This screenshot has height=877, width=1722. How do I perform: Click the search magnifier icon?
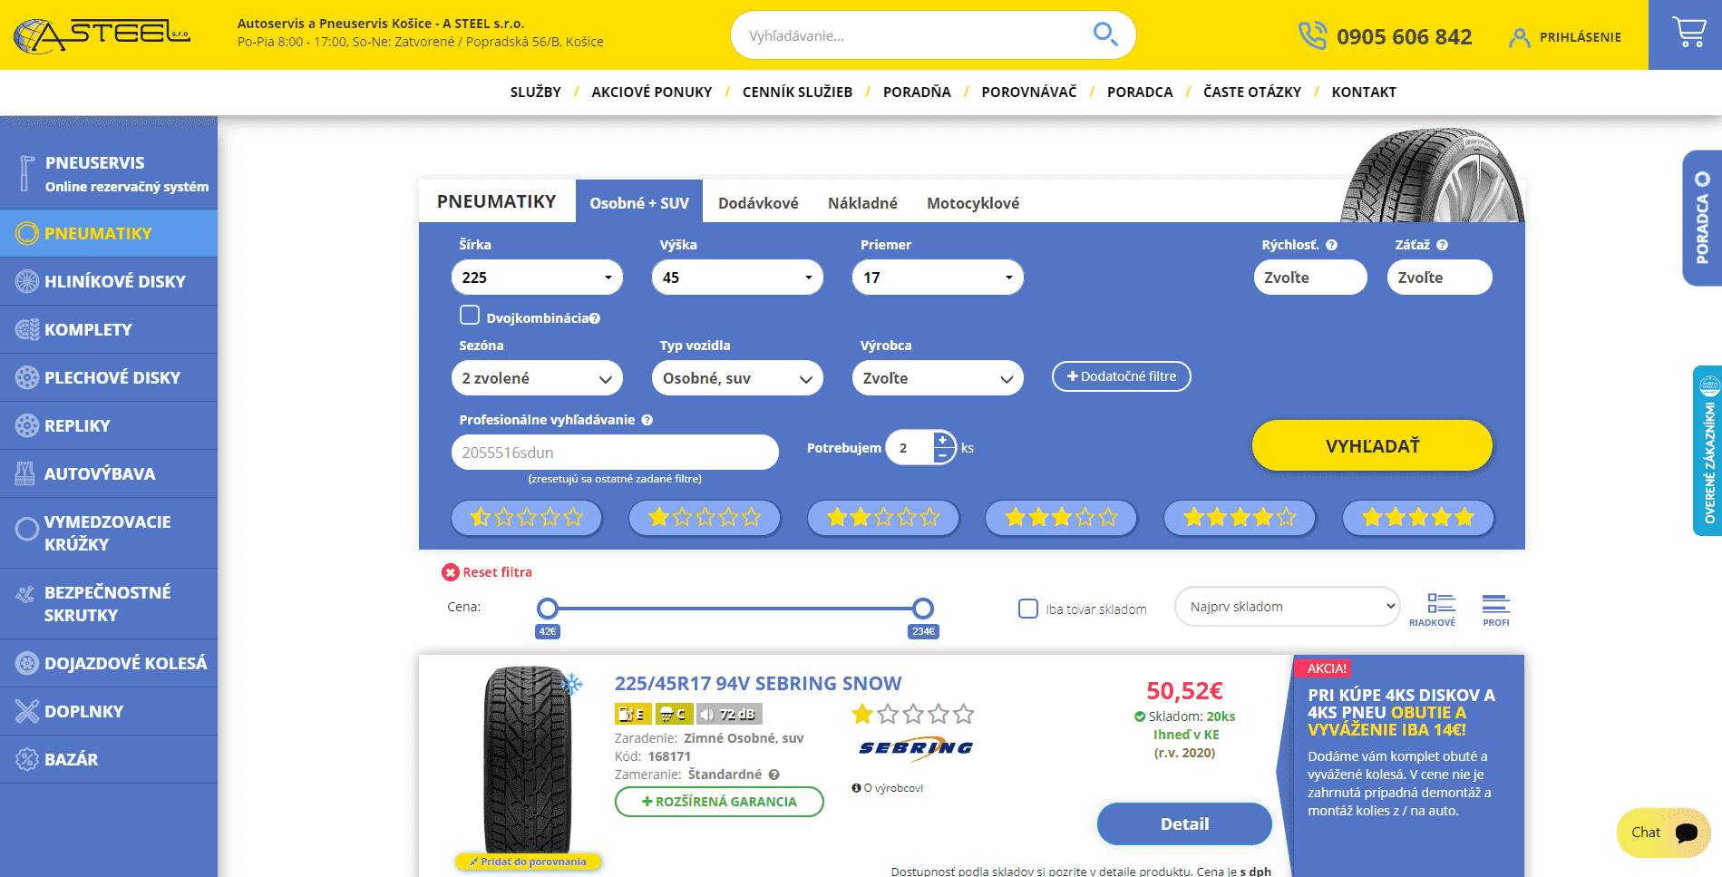[1104, 34]
